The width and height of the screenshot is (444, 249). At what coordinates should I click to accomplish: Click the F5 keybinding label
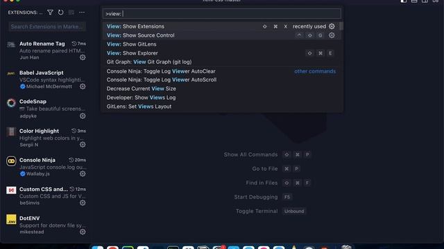(x=287, y=196)
